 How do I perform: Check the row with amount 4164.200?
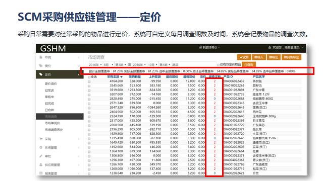click(89, 81)
